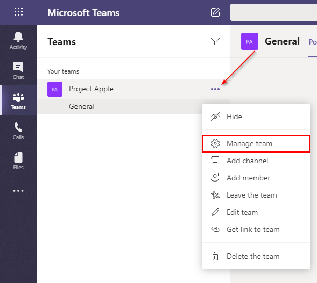Click the Project Apple PA avatar in list
317x283 pixels.
coord(55,89)
